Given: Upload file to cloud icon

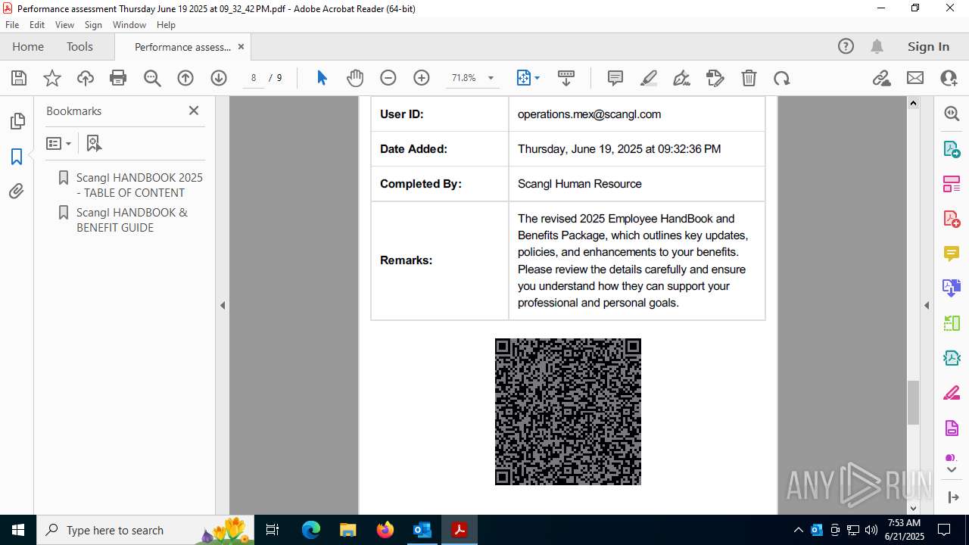Looking at the screenshot, I should [x=86, y=78].
